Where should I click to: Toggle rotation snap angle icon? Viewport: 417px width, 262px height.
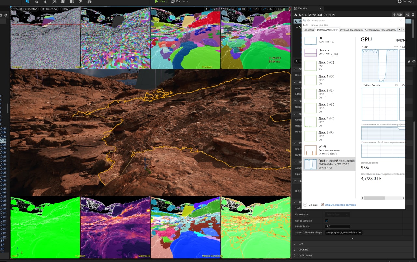point(250,9)
